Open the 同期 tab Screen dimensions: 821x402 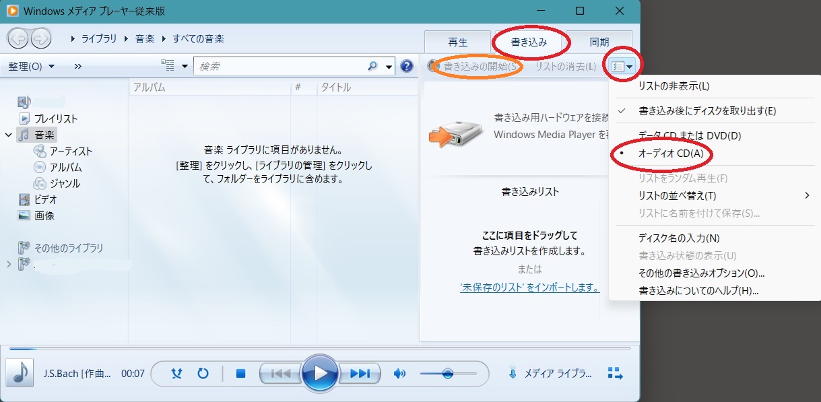point(599,42)
